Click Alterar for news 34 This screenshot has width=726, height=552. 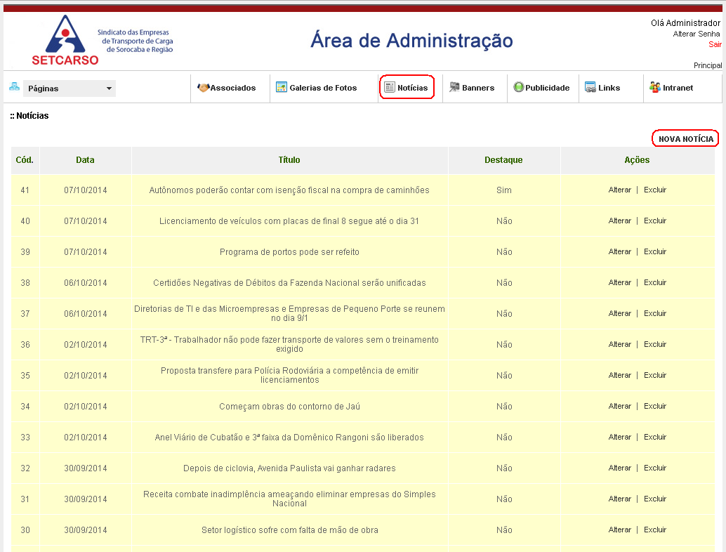coord(619,406)
